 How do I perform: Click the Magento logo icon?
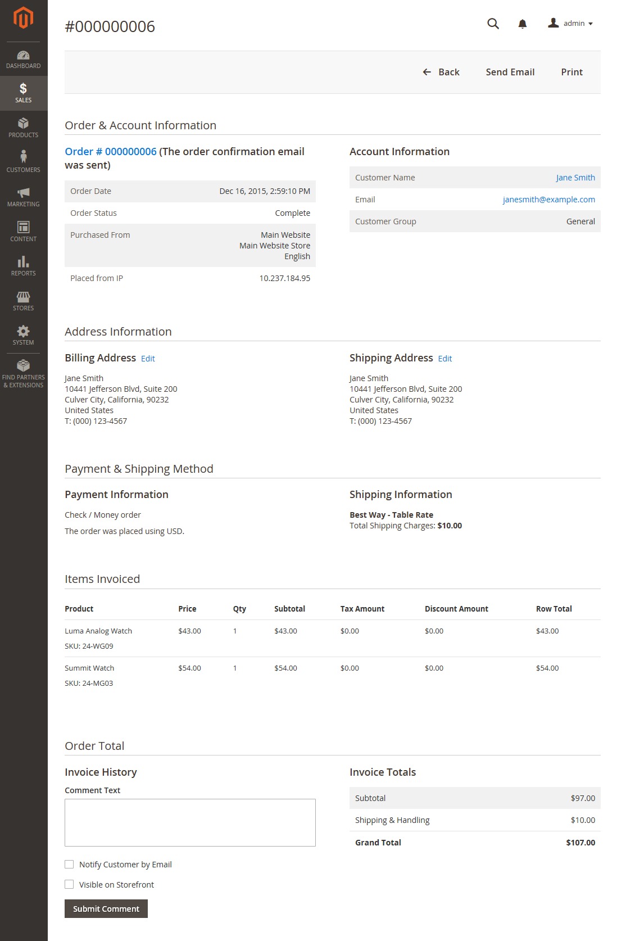click(24, 18)
